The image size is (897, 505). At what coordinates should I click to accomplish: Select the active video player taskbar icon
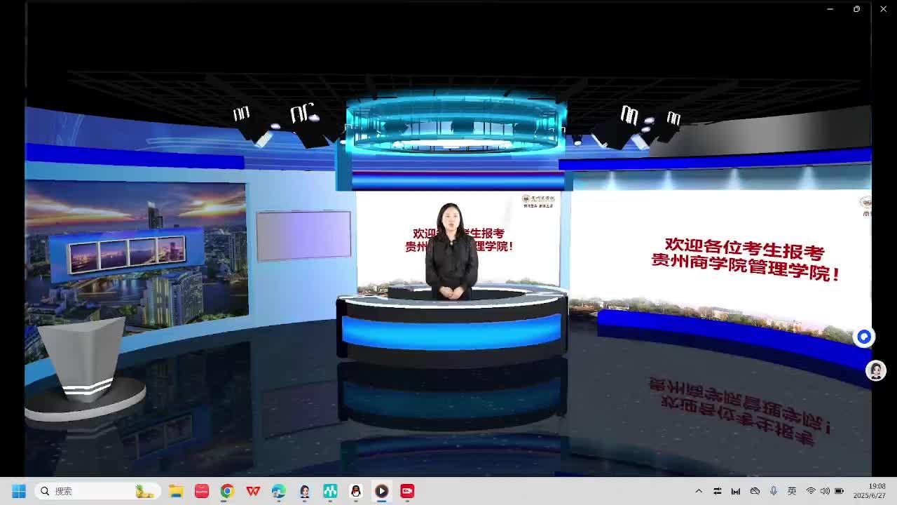click(382, 491)
